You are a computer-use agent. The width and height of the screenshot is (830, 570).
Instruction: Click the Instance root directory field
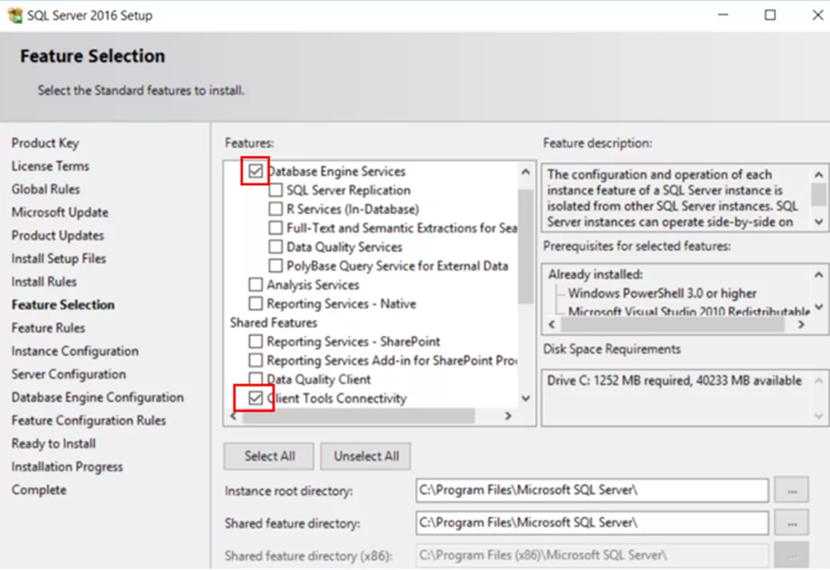tap(592, 490)
